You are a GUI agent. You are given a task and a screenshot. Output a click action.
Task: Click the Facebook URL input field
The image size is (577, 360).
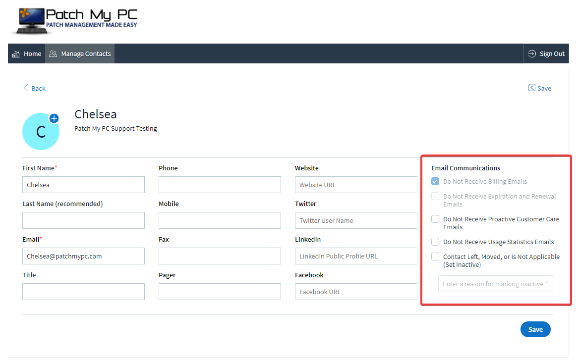tap(356, 292)
